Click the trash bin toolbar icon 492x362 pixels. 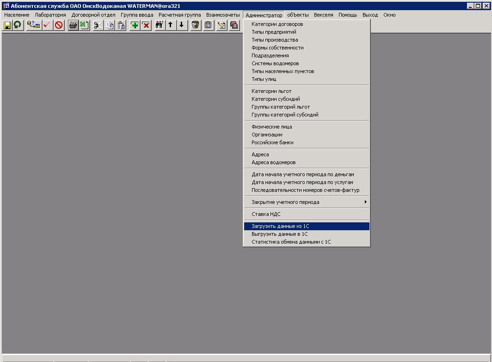196,25
